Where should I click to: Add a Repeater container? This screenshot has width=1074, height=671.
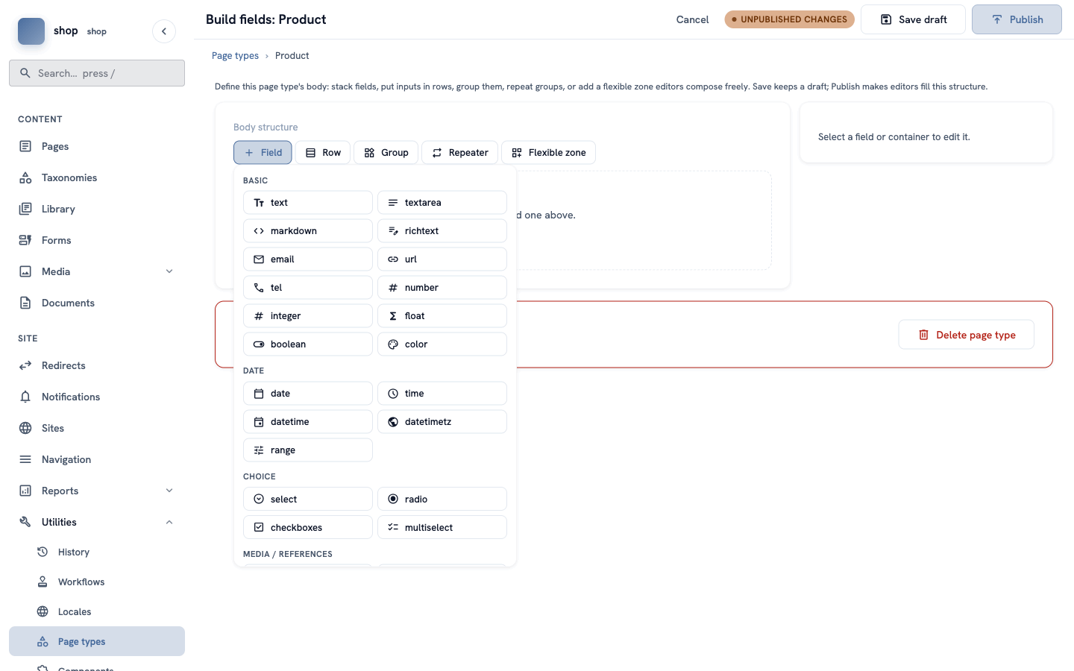459,153
